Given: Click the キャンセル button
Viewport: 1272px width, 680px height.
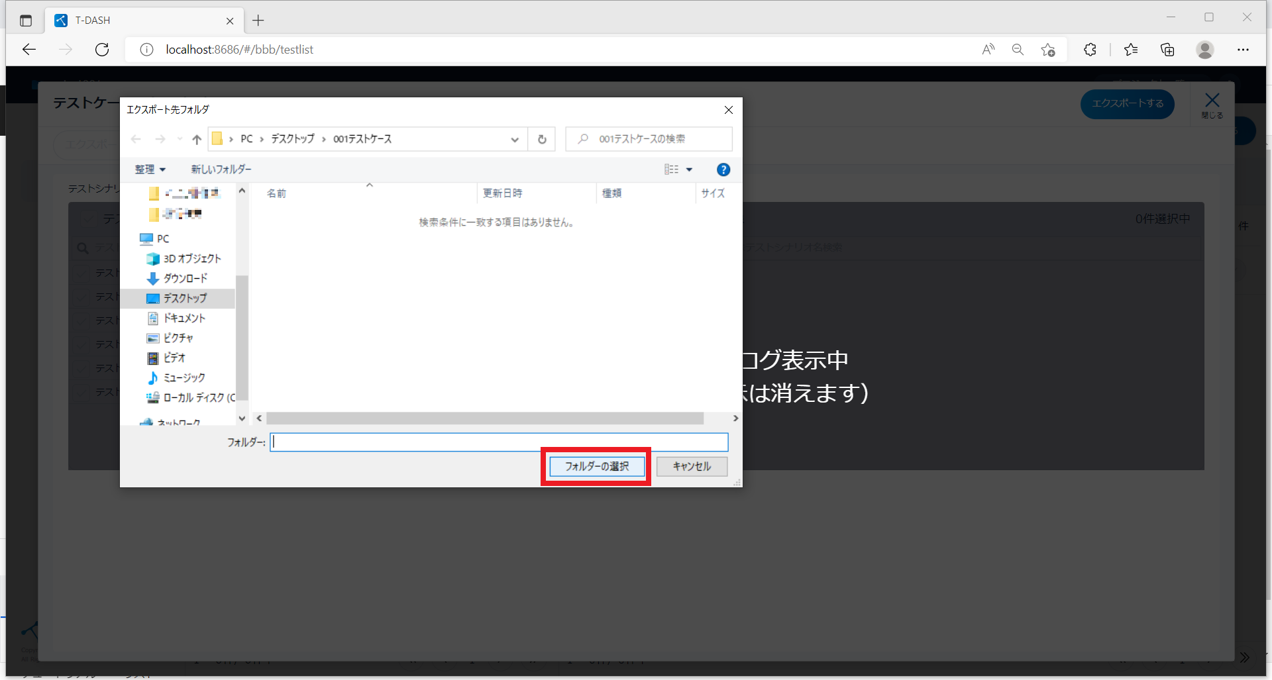Looking at the screenshot, I should tap(692, 466).
